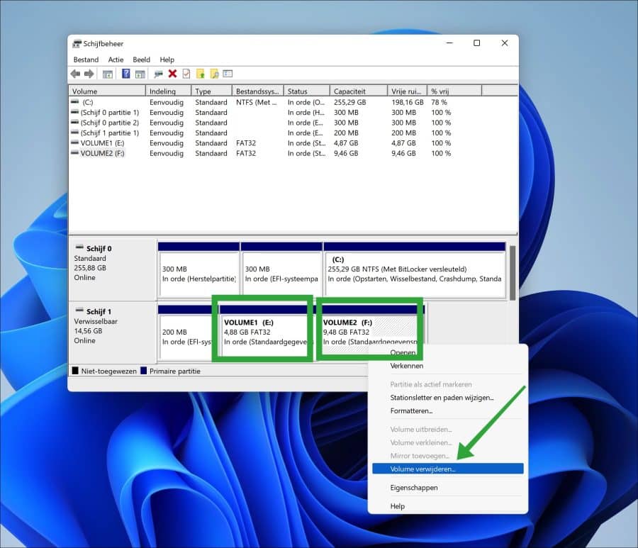Click the '78 %' free percentage cell
Viewport: 638px width, 548px height.
[439, 102]
